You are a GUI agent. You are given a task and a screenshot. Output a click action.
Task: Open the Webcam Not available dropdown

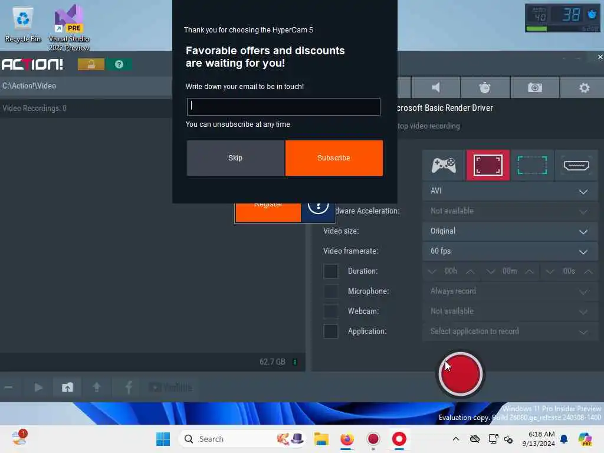tap(510, 311)
